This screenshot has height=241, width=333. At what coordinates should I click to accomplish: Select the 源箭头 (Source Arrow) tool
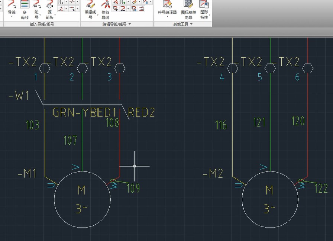[49, 5]
